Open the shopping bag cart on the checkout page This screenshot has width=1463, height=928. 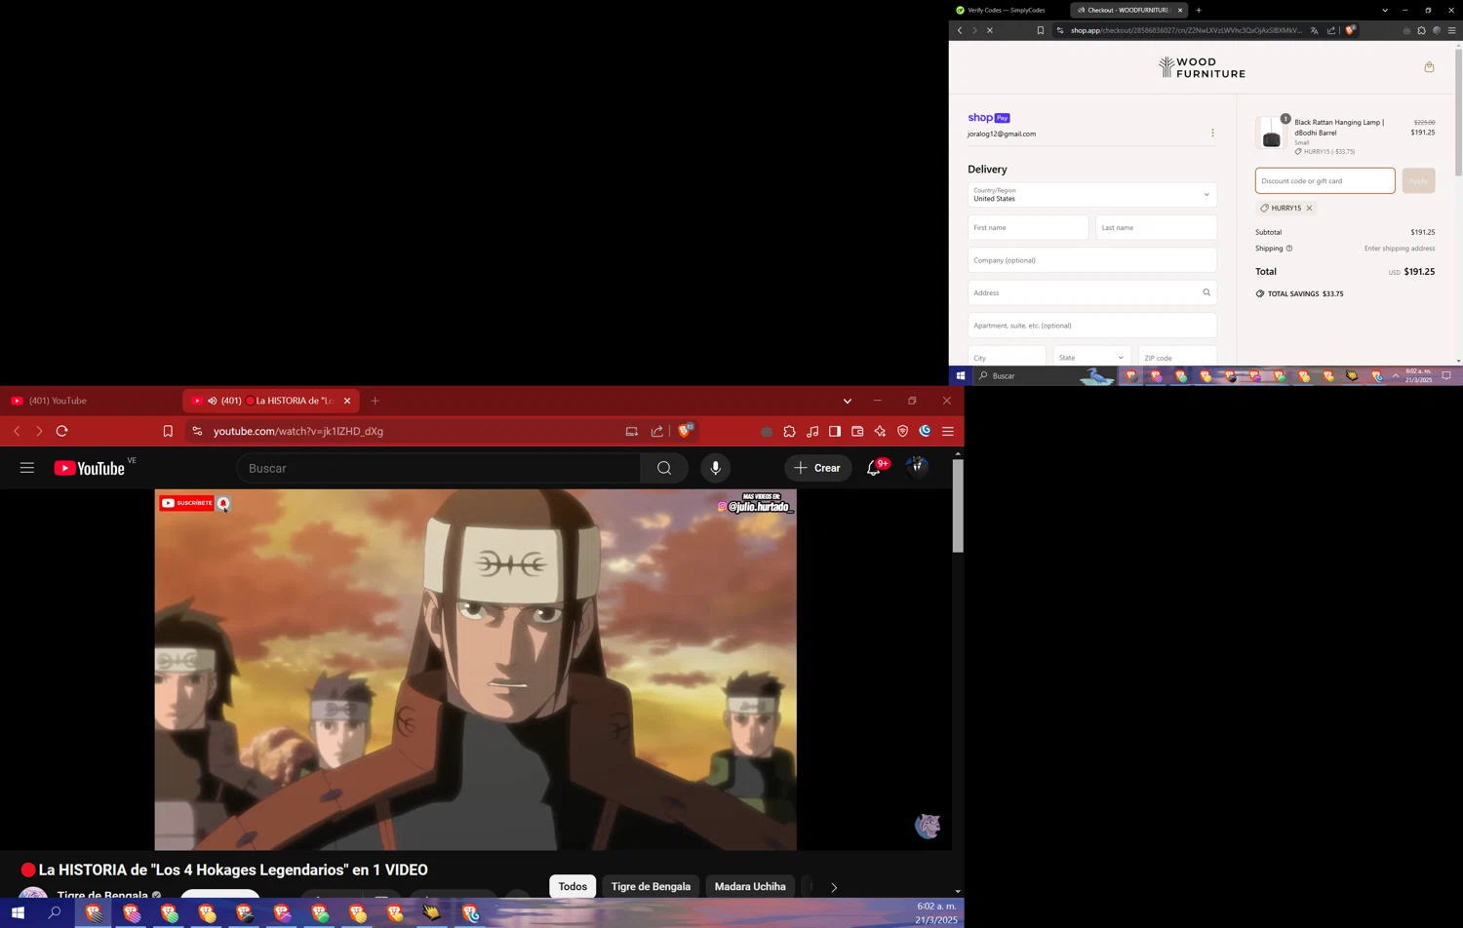[x=1429, y=67]
